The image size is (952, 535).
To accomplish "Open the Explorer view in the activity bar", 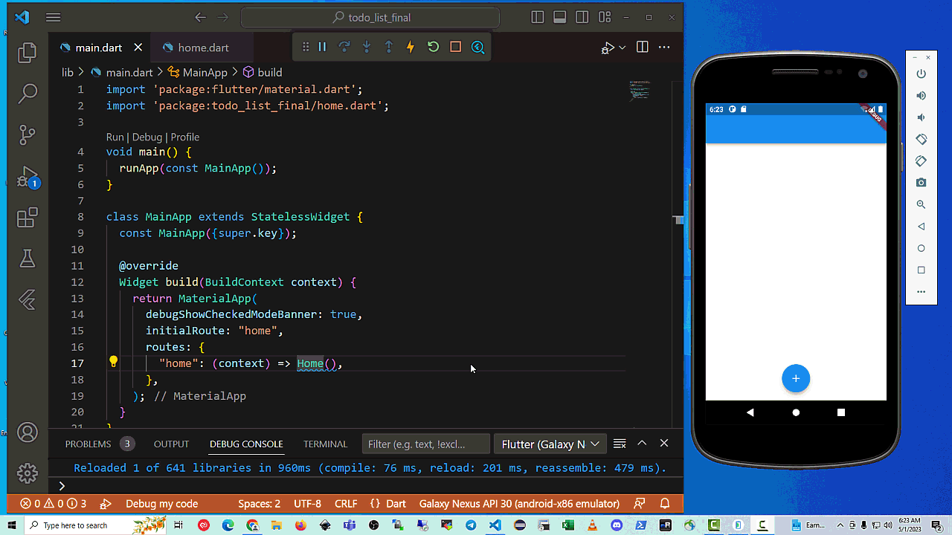I will click(x=28, y=53).
